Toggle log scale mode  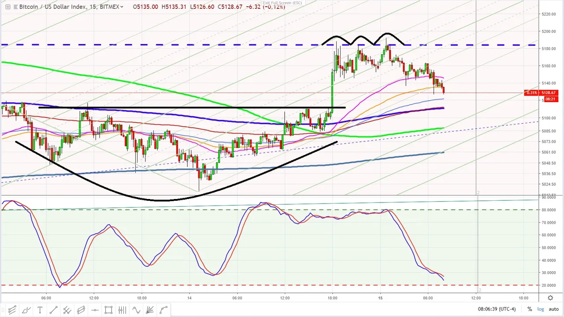tap(540, 309)
